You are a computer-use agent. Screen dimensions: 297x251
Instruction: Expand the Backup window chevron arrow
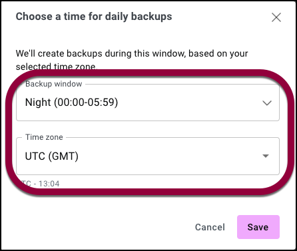[267, 103]
